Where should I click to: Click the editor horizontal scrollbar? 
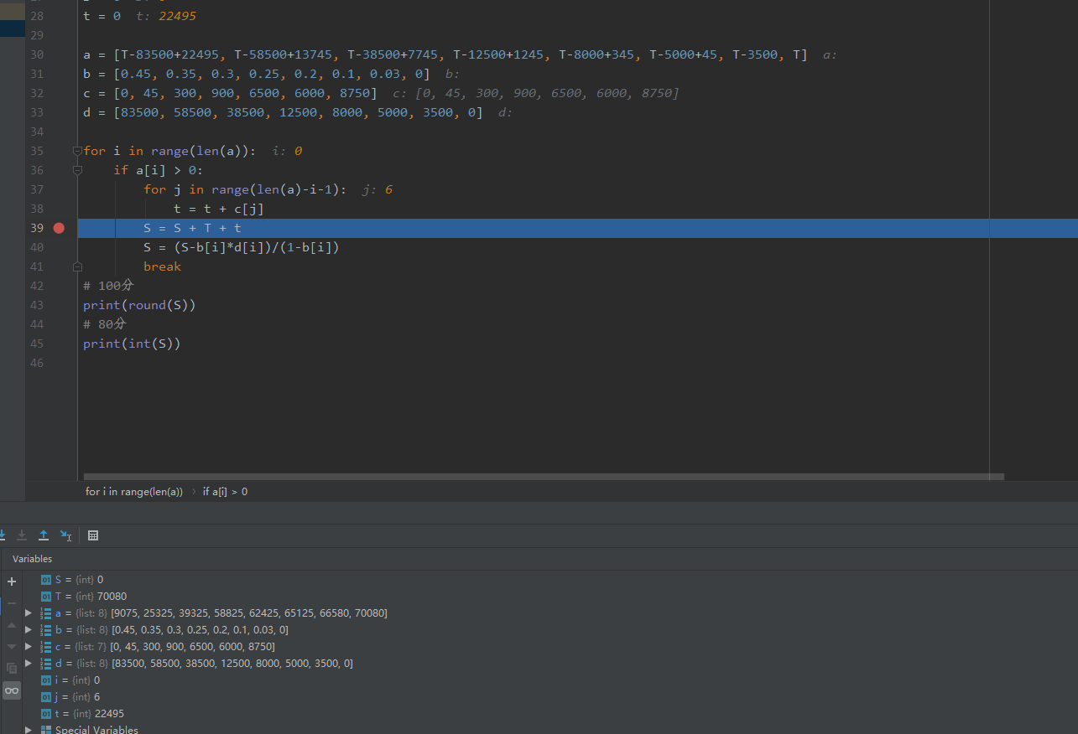pos(544,477)
